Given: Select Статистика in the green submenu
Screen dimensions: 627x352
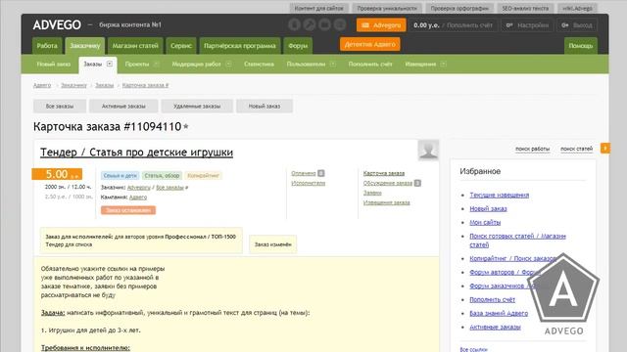Looking at the screenshot, I should [259, 64].
